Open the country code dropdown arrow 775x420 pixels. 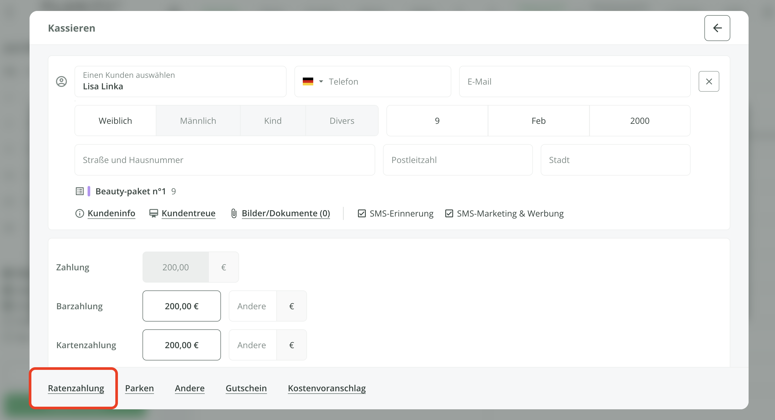pyautogui.click(x=321, y=81)
